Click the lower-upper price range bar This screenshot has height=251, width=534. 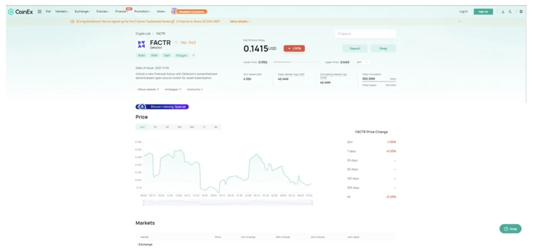pyautogui.click(x=296, y=62)
